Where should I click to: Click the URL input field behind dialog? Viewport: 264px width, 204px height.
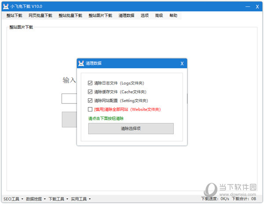tap(69, 99)
